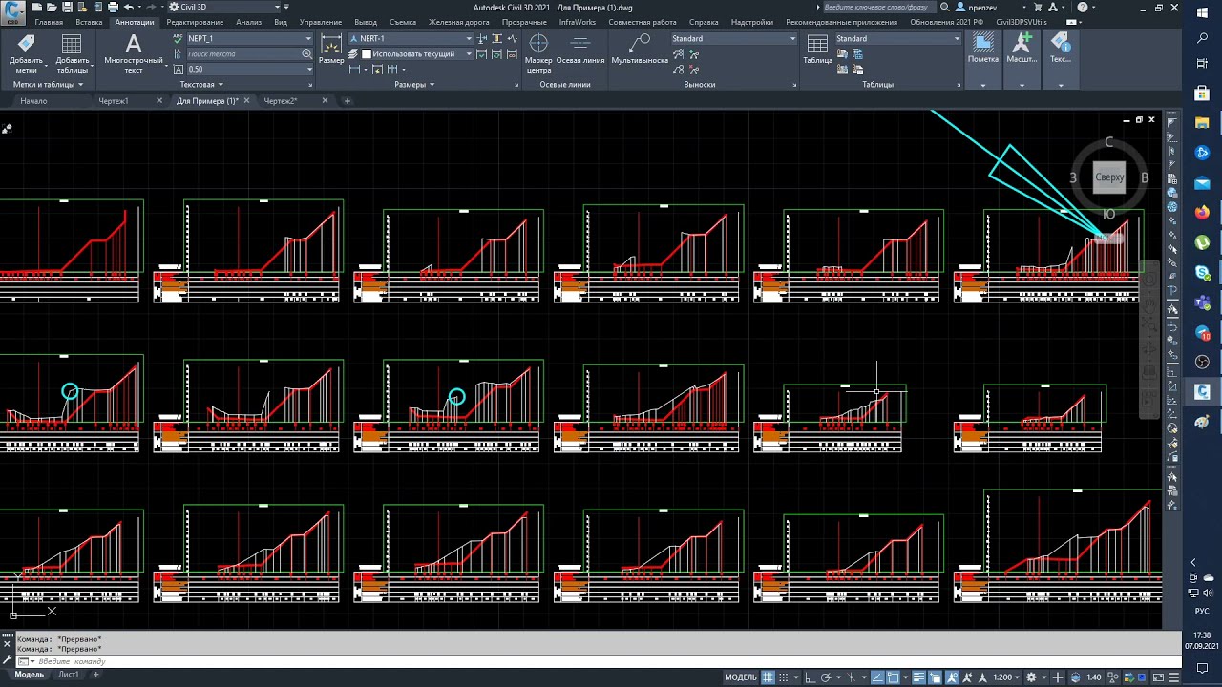
Task: Open the 1:200 annotation scale dropdown
Action: tap(1006, 677)
